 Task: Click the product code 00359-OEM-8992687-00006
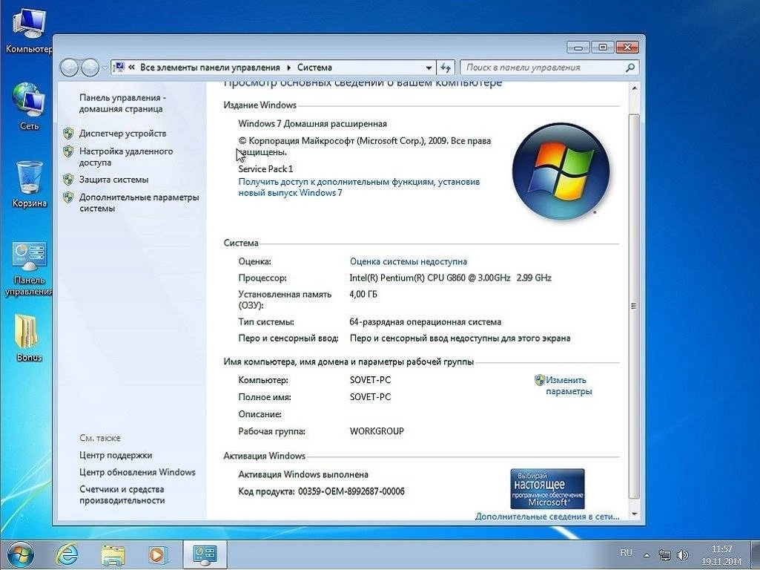point(351,491)
